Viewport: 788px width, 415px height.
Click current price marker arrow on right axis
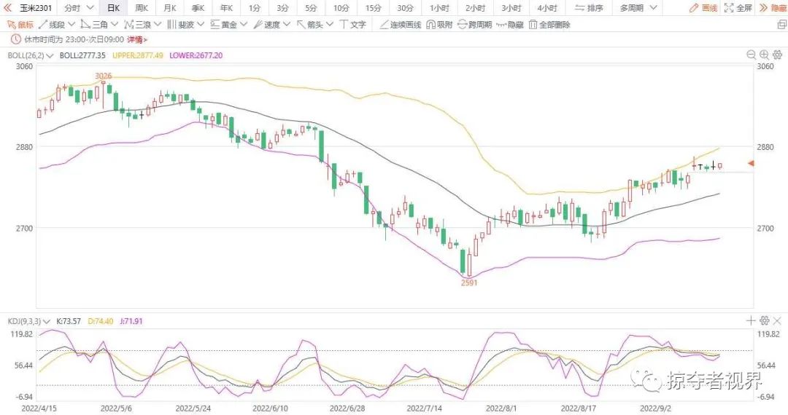click(x=752, y=163)
